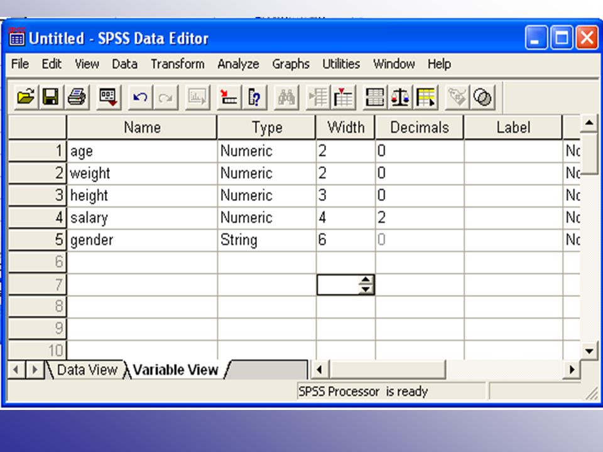
Task: Click the tab scroll right arrow
Action: coord(35,370)
